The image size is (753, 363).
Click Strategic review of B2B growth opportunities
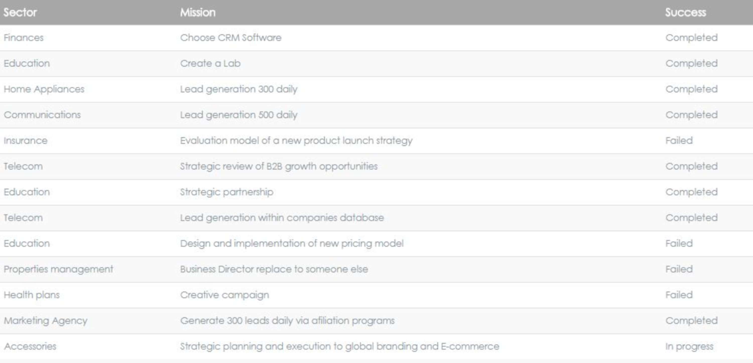tap(279, 166)
